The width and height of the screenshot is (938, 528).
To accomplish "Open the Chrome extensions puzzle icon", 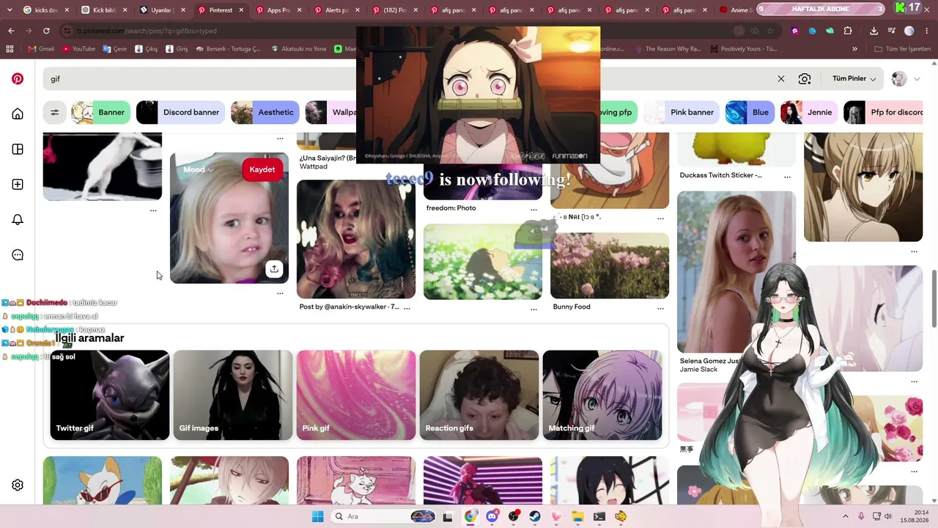I will pyautogui.click(x=848, y=31).
